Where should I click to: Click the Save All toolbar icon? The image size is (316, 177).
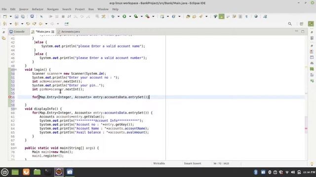coord(23,17)
